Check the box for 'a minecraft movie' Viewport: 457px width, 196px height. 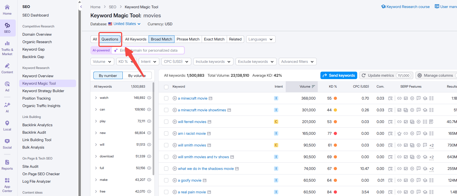[x=166, y=98]
